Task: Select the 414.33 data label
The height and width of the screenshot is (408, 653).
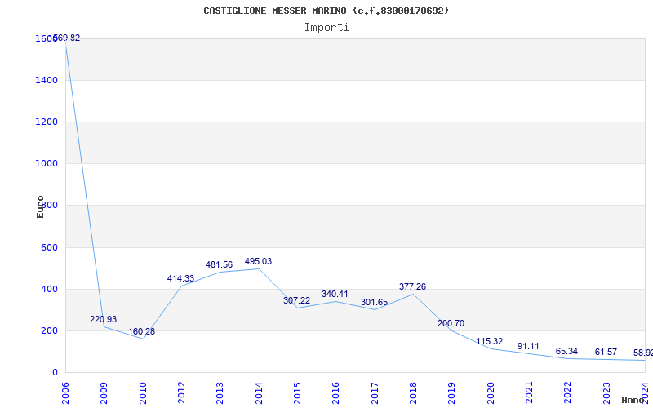Action: pos(180,278)
